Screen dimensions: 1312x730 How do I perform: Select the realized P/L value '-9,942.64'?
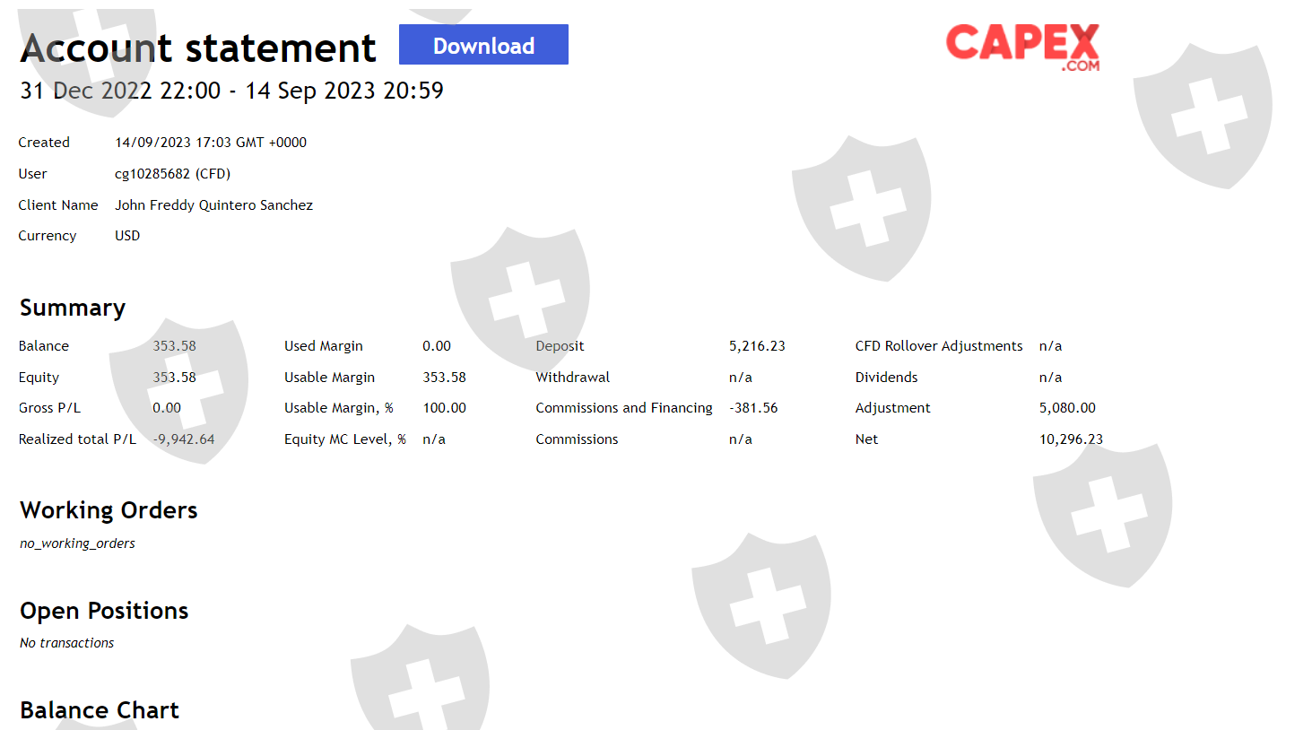pos(184,439)
